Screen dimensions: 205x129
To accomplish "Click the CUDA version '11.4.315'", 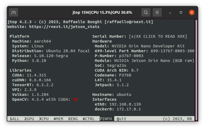I will [x=36, y=75].
